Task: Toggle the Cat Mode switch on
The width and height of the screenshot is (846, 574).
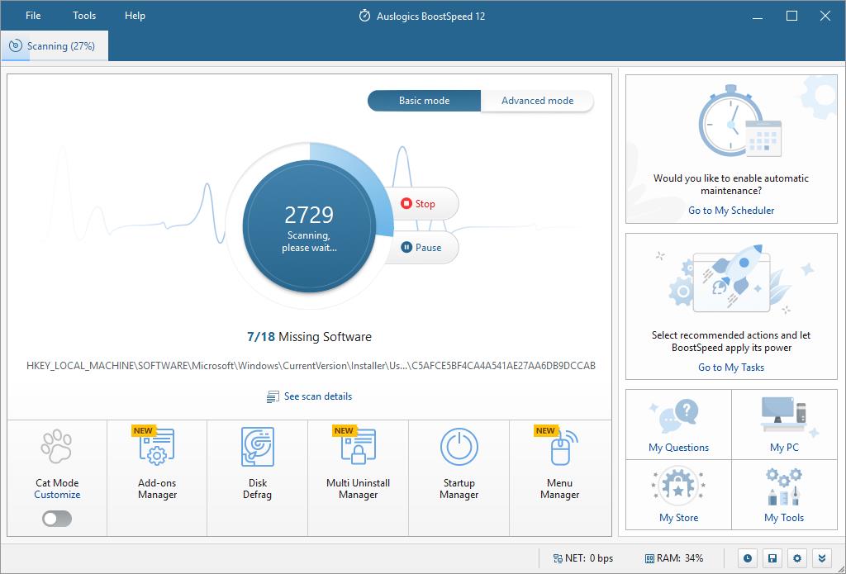Action: click(57, 519)
